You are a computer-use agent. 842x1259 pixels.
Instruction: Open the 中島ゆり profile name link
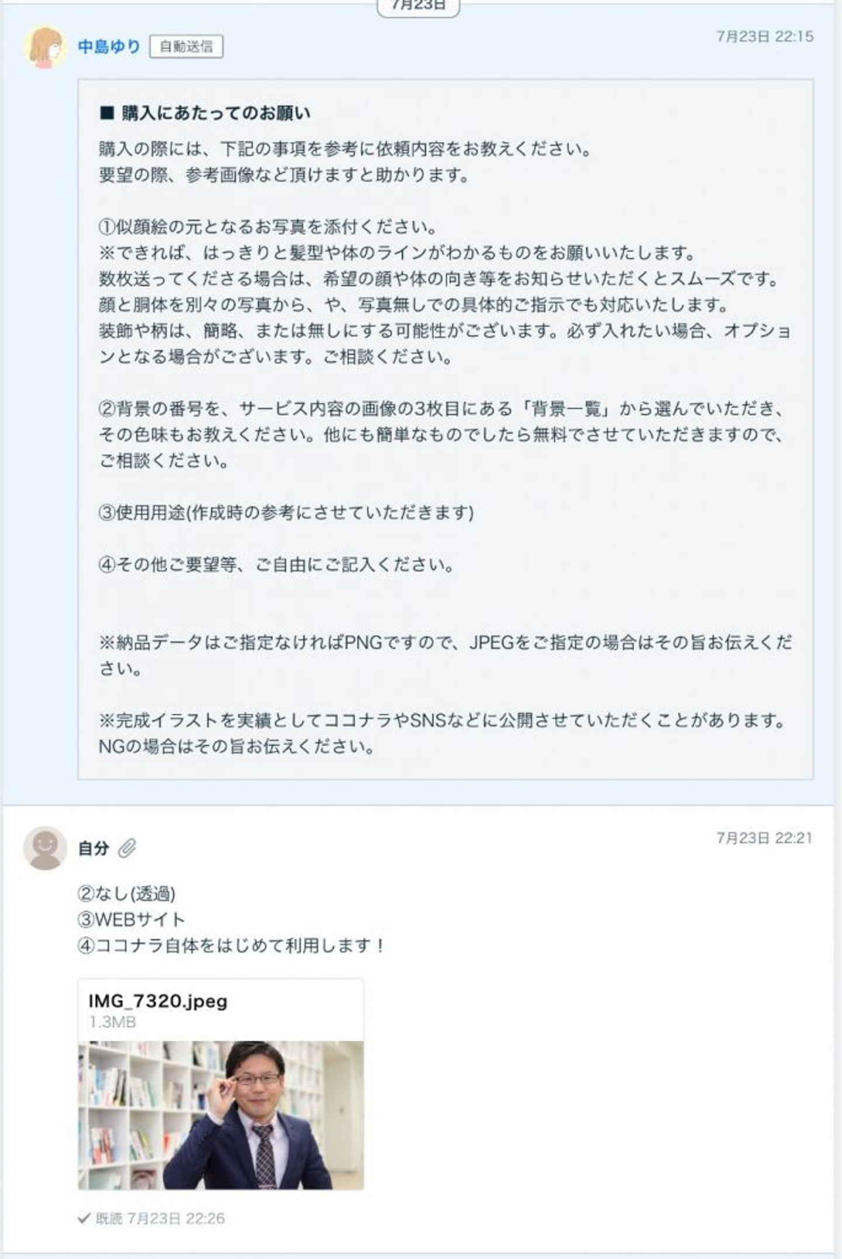pos(109,47)
